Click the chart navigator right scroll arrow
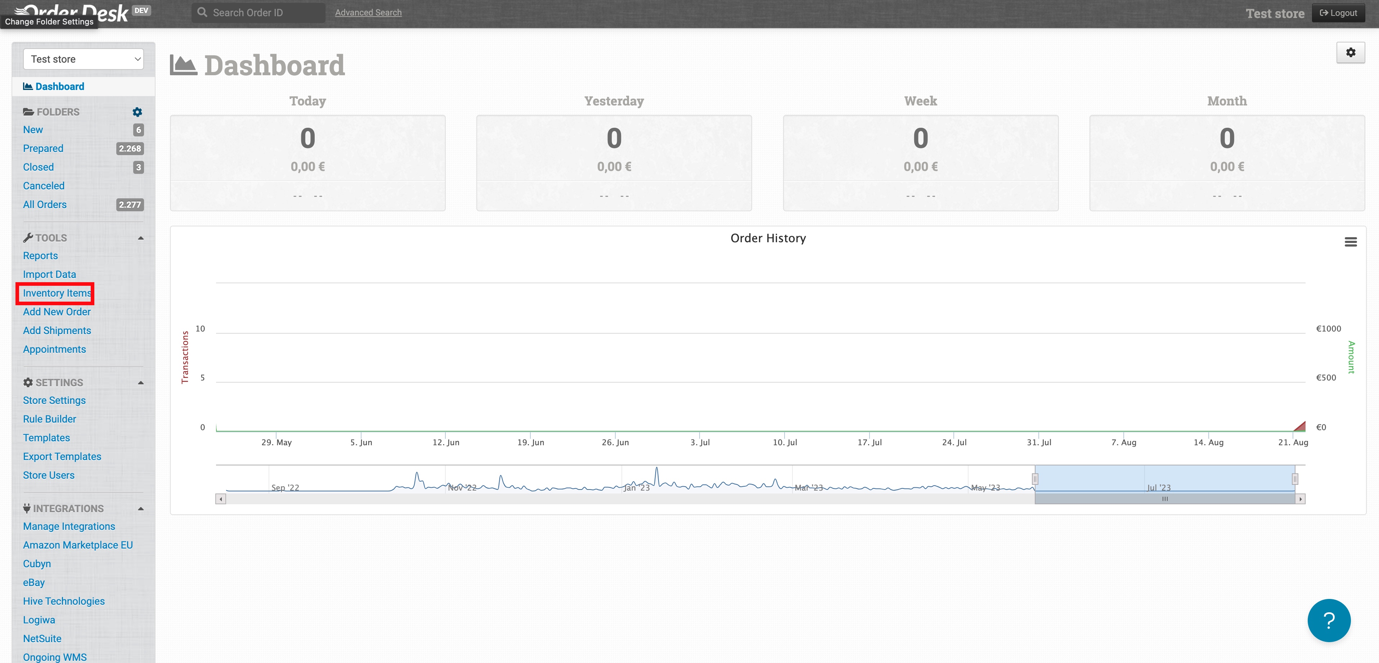 pos(1300,499)
